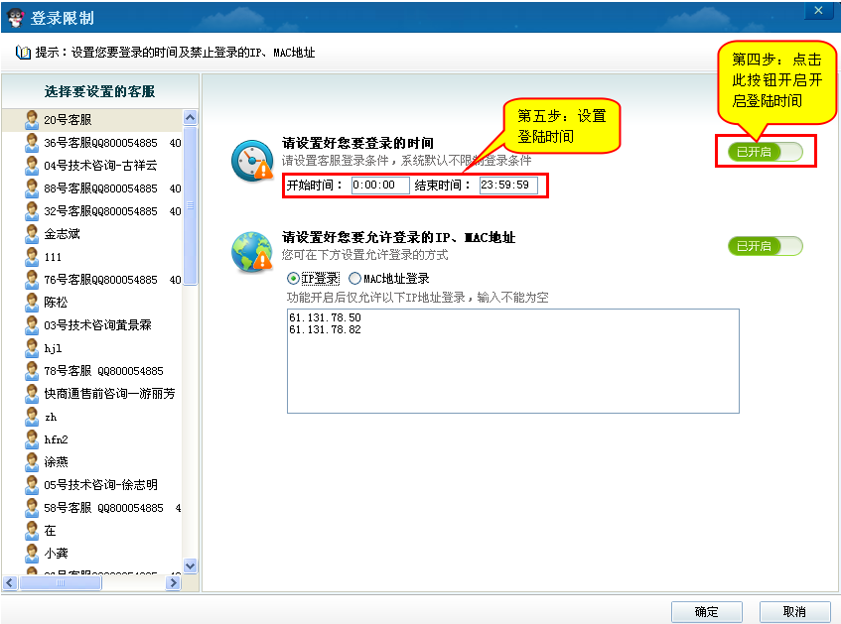
Task: Select 快商通售前咨询—游丽芳 in the list
Action: coord(109,394)
